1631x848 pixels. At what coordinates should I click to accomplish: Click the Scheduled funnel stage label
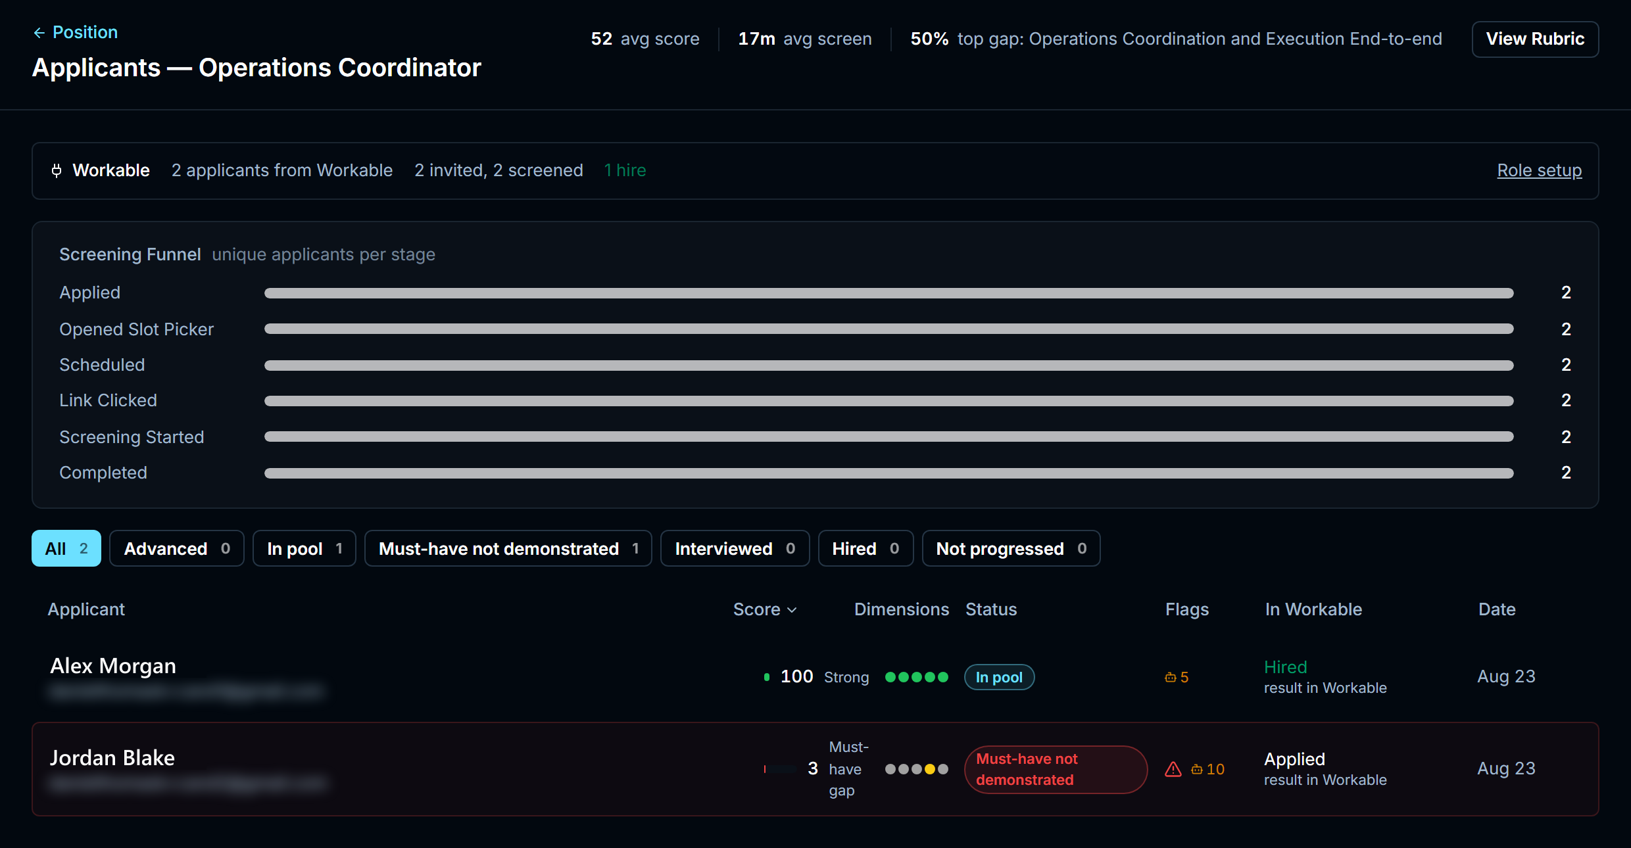point(102,365)
